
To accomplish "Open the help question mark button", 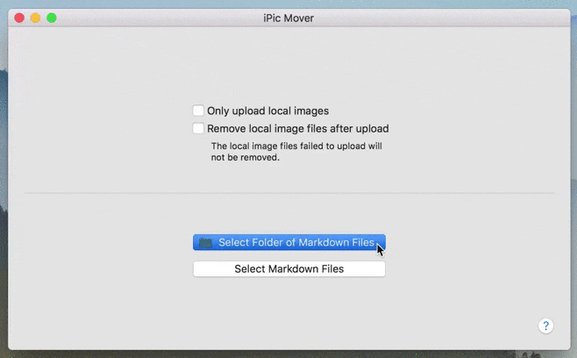I will coord(545,326).
